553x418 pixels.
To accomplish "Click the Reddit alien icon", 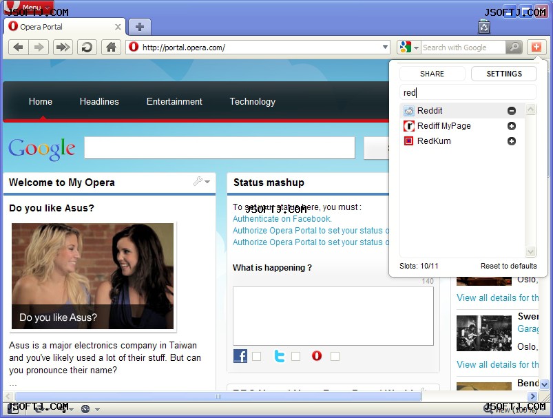I will pyautogui.click(x=409, y=111).
